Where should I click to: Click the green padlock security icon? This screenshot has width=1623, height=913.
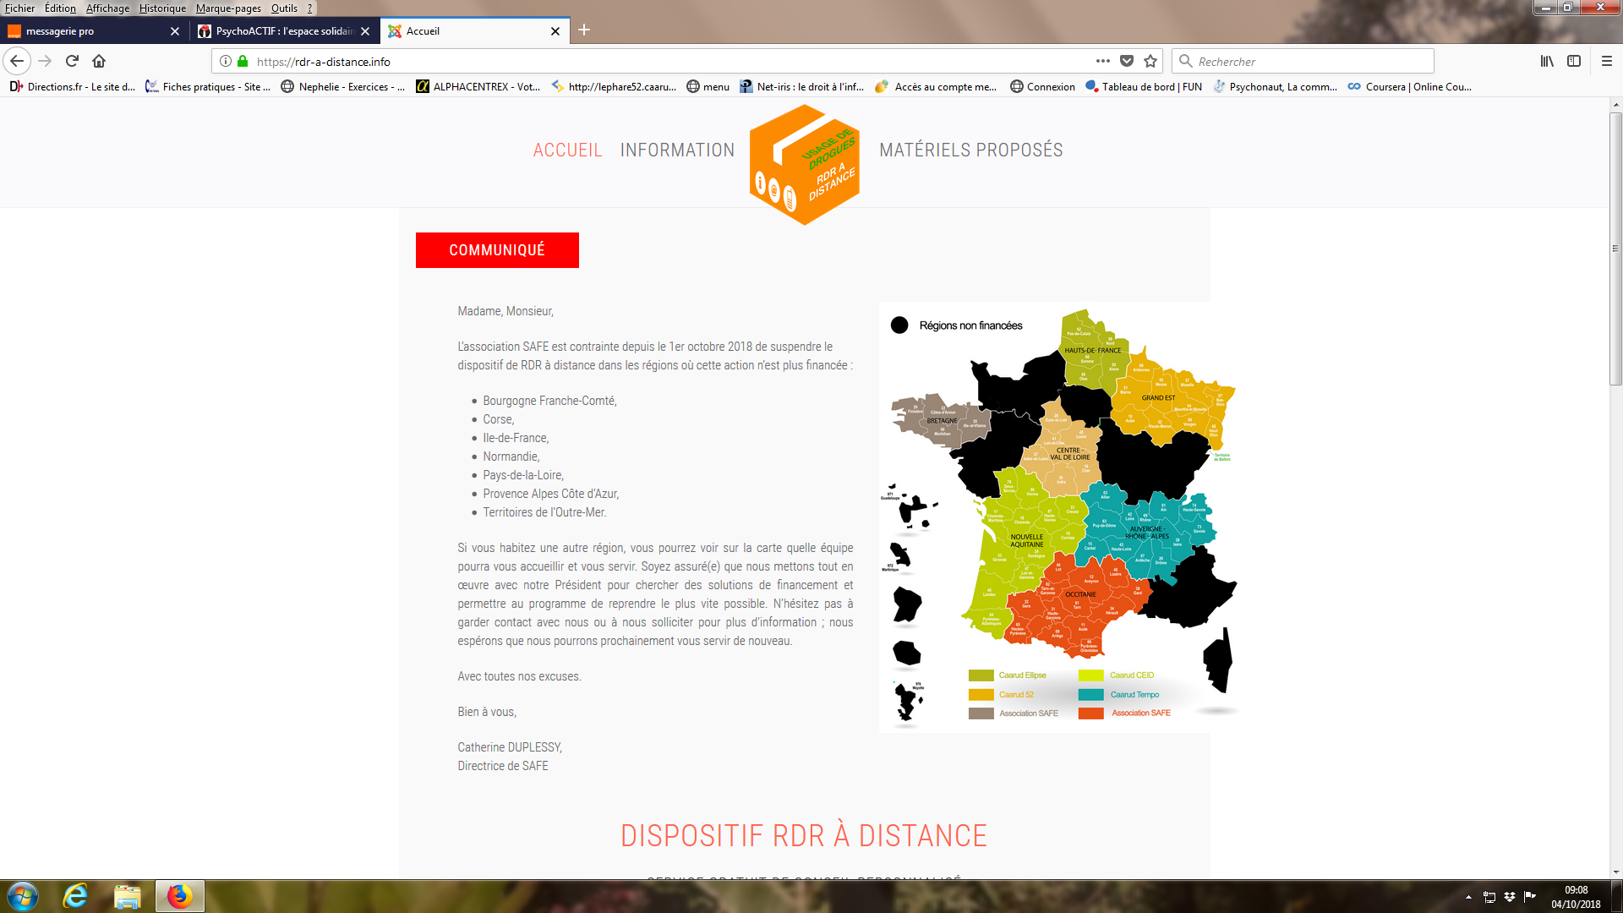point(243,61)
